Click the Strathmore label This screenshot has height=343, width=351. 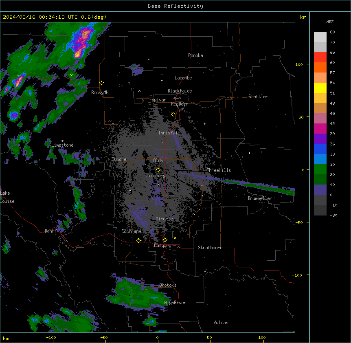click(210, 248)
